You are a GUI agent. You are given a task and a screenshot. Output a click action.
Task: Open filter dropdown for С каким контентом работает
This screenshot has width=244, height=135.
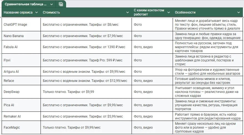click(x=168, y=12)
